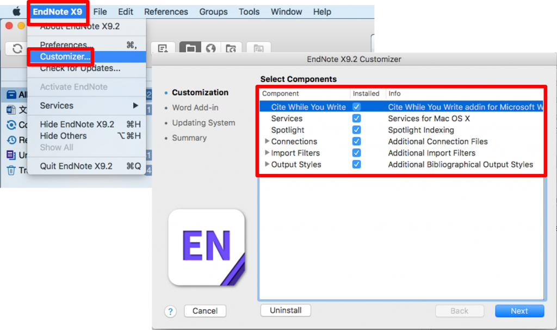Toggle the Spotlight Installed checkbox
Viewport: 557px width, 330px height.
click(x=356, y=129)
